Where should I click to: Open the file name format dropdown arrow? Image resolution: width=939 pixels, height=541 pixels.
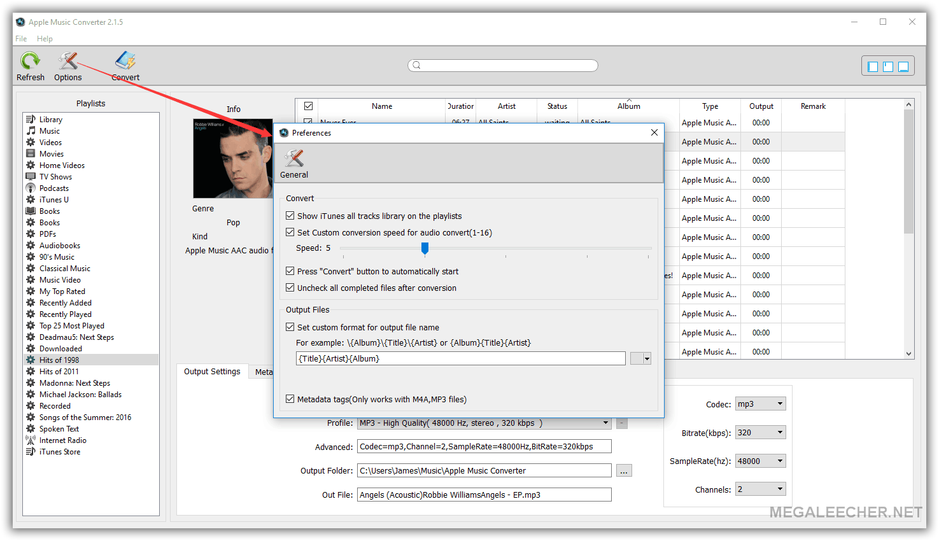647,359
